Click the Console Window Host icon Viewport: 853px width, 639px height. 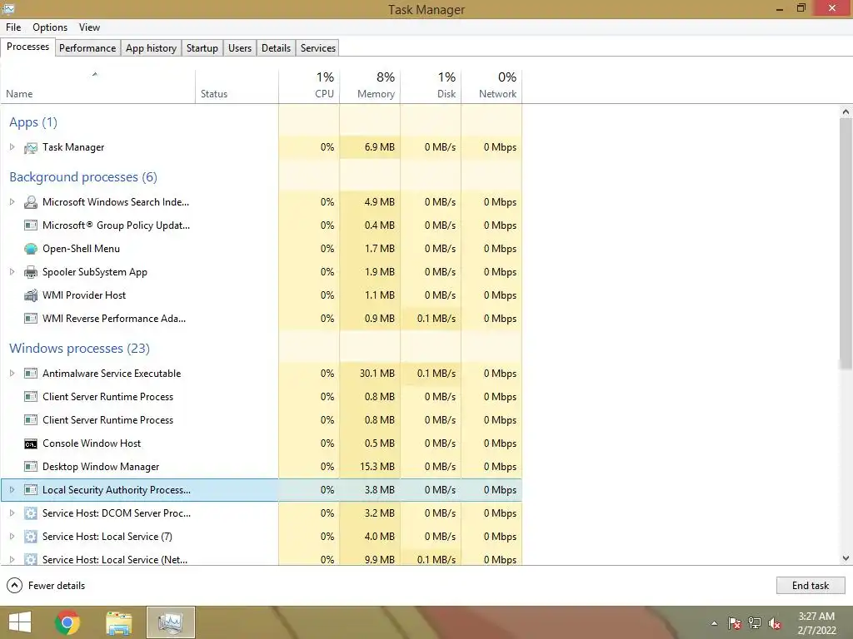pos(31,443)
